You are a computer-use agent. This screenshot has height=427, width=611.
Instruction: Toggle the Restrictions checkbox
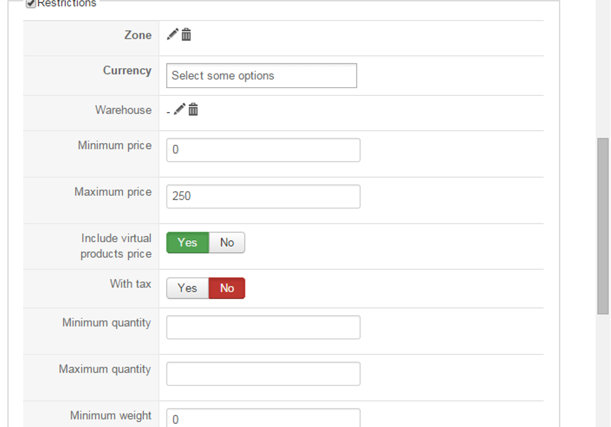click(31, 4)
